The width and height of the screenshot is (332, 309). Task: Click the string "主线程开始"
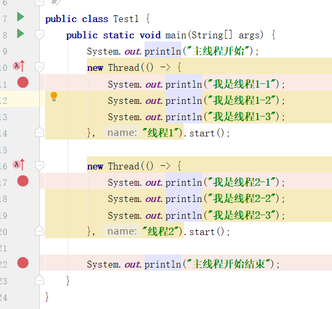click(x=218, y=51)
